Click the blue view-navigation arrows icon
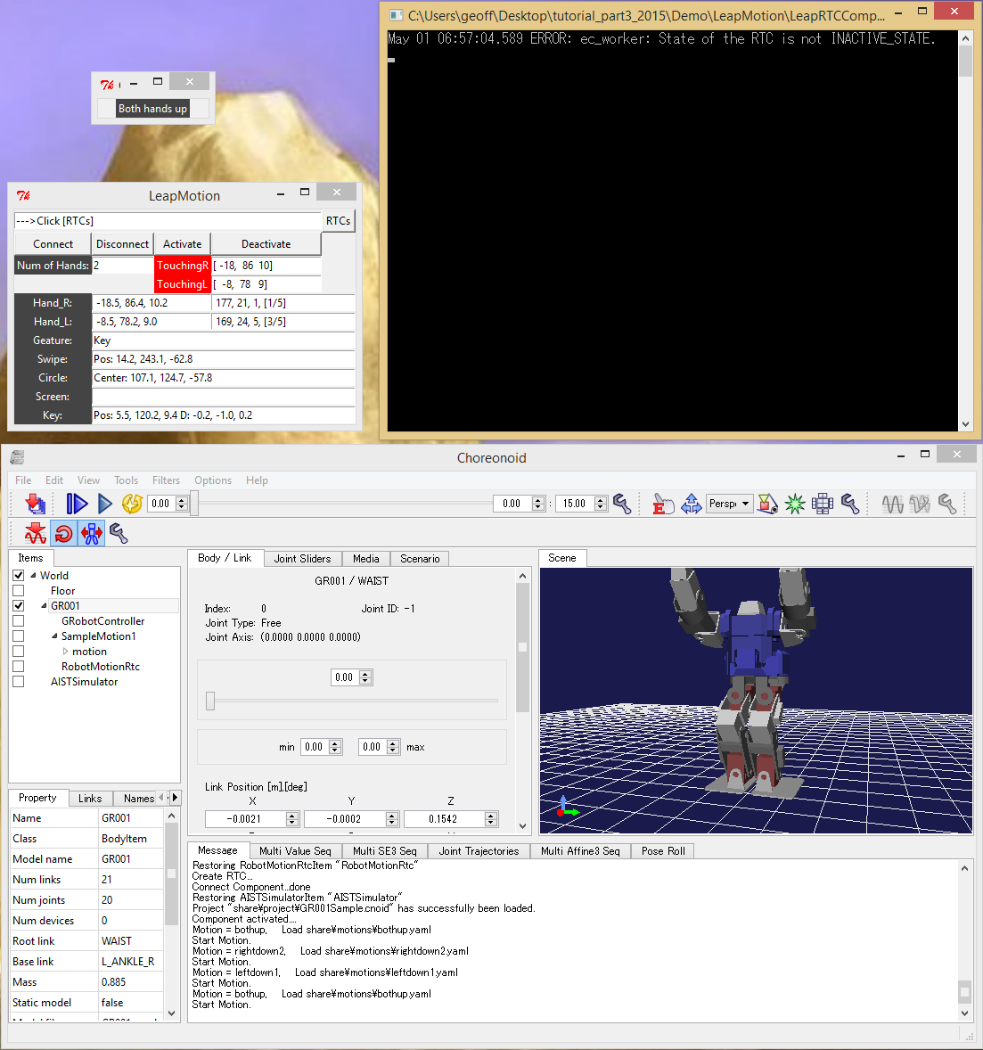Image resolution: width=983 pixels, height=1050 pixels. click(x=691, y=504)
